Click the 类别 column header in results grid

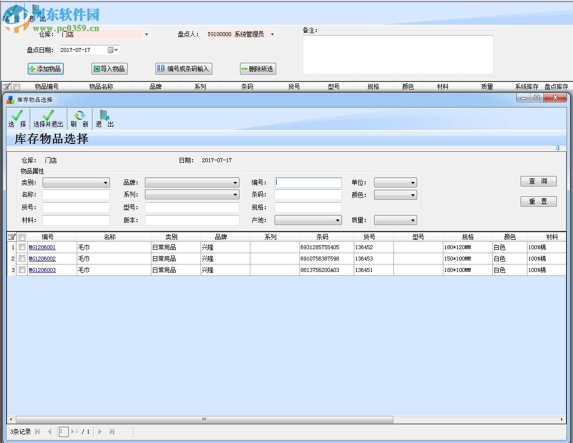tap(171, 237)
